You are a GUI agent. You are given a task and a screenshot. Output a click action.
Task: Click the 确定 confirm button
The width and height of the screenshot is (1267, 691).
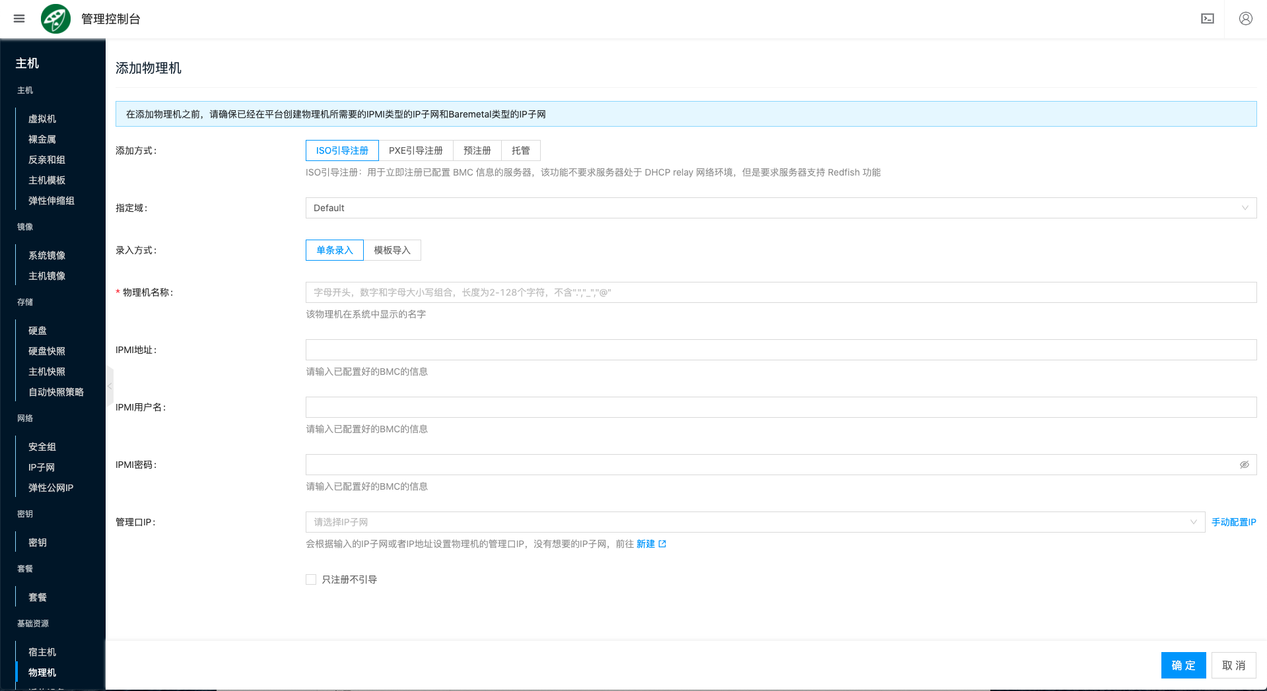tap(1183, 665)
